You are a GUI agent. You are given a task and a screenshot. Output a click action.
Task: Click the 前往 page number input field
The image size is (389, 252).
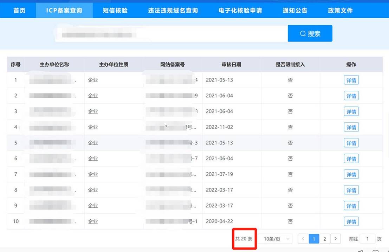[x=368, y=239]
